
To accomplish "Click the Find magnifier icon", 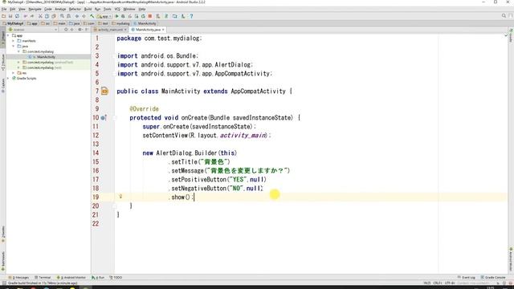I will pos(62,16).
